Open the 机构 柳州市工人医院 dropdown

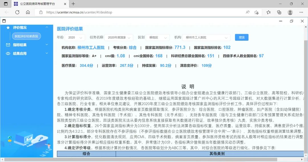pos(206,38)
